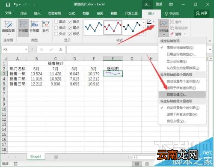Switch to the Home (开始) tab
214x167 pixels.
coord(23,13)
